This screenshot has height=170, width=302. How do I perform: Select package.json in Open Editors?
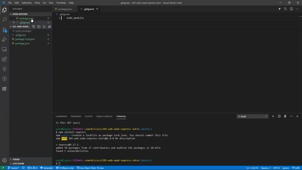[x=30, y=18]
